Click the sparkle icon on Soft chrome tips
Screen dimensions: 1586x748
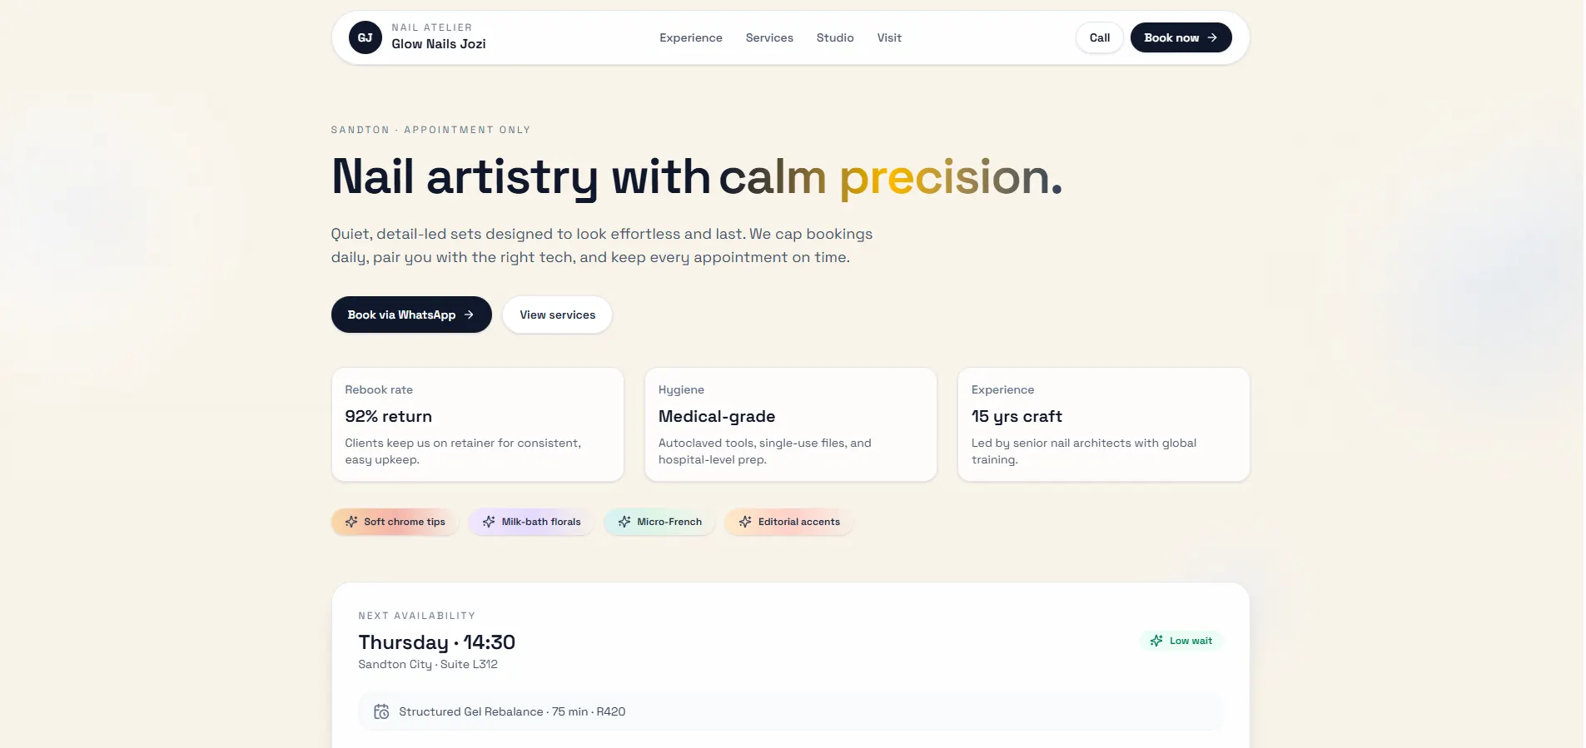(x=351, y=522)
